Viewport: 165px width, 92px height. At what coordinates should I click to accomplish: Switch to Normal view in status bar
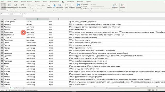(x=149, y=90)
